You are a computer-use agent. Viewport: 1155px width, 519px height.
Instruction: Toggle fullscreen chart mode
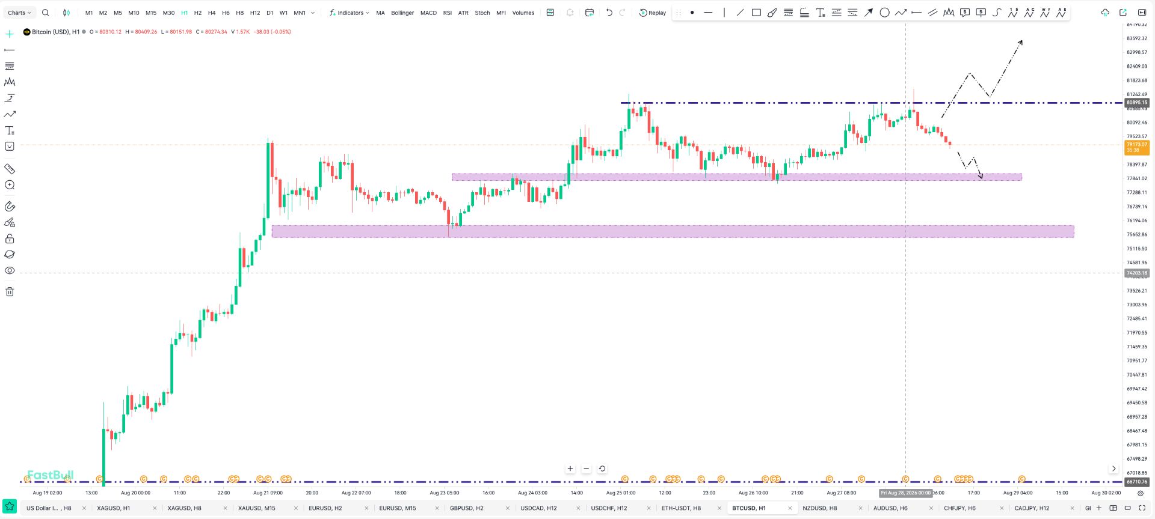point(1142,508)
